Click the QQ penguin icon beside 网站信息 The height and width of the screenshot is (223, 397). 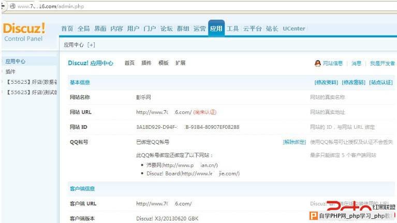(x=317, y=63)
